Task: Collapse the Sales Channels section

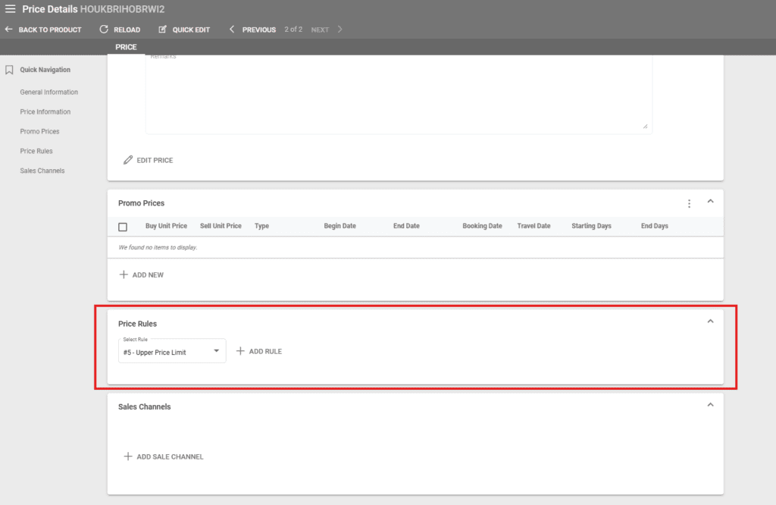Action: pyautogui.click(x=710, y=405)
